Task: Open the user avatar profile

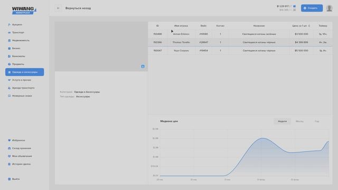Action: [329, 8]
